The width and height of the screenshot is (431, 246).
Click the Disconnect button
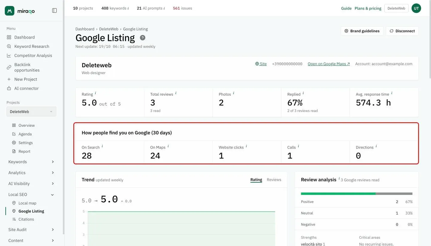tap(402, 31)
